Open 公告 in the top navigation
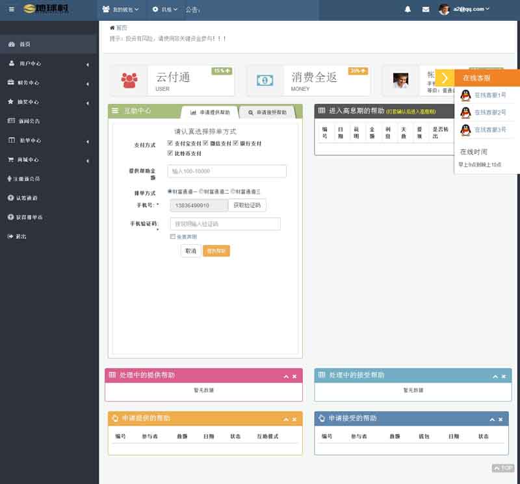The height and width of the screenshot is (484, 520). click(192, 10)
